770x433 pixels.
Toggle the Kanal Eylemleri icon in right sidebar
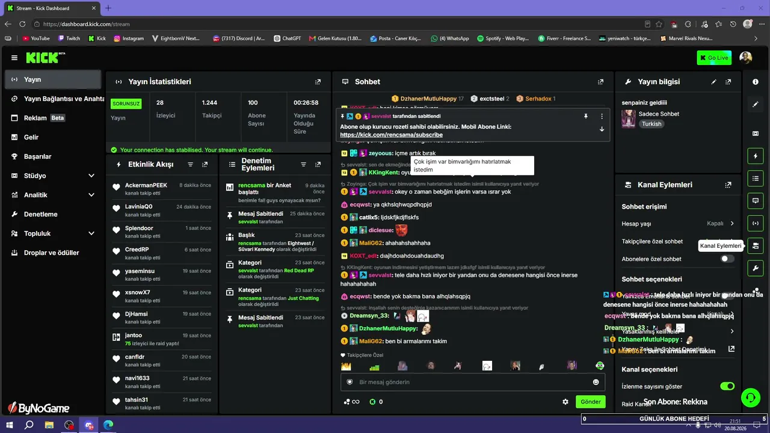(x=756, y=245)
